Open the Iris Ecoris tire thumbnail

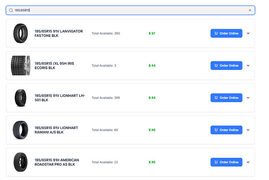tap(21, 66)
